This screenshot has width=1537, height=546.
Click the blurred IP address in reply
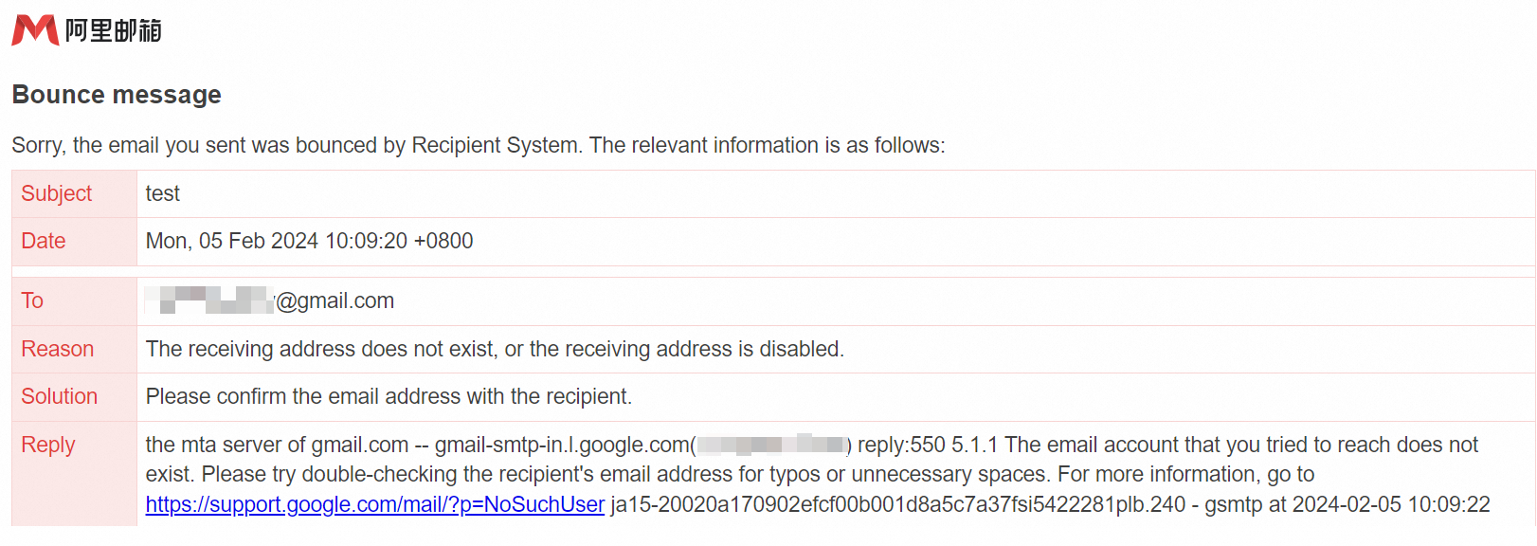point(771,444)
